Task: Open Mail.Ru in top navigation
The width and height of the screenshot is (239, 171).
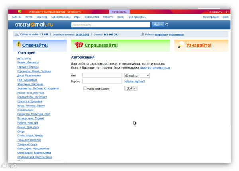Action: [17, 17]
